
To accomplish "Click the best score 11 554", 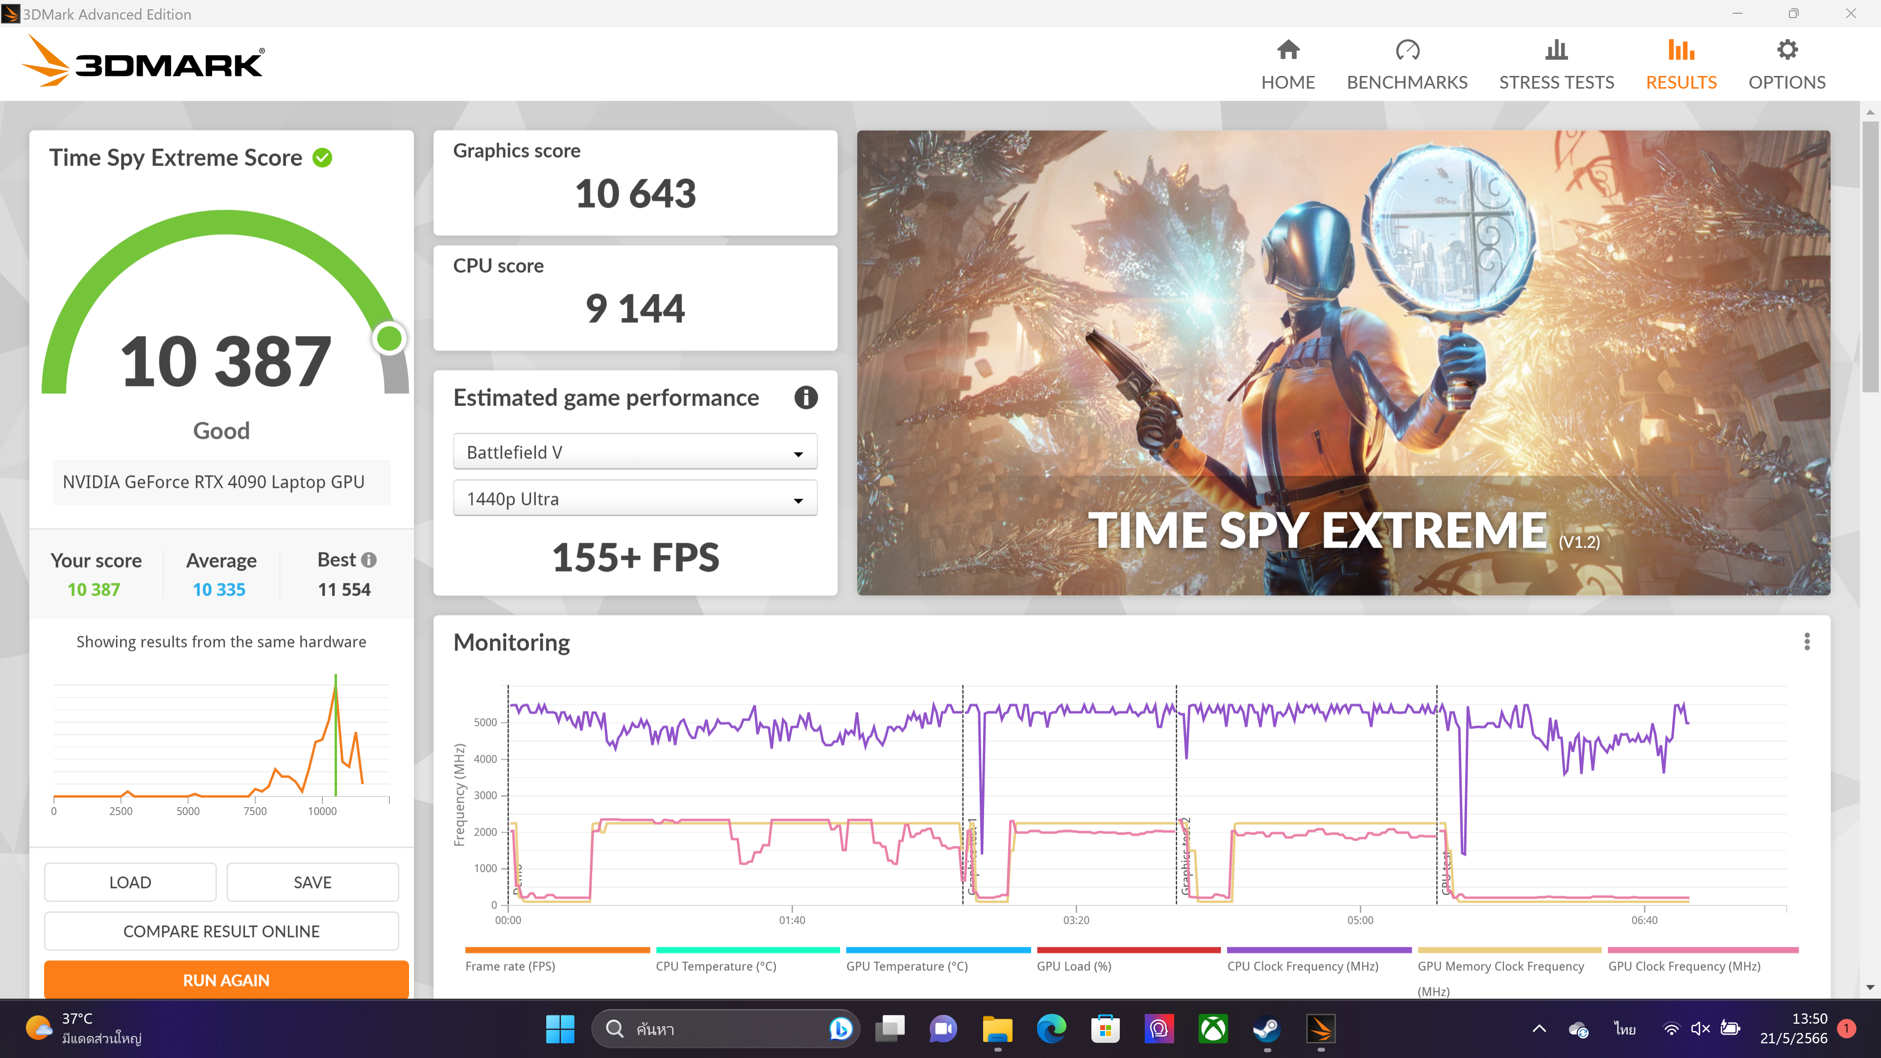I will click(x=344, y=589).
